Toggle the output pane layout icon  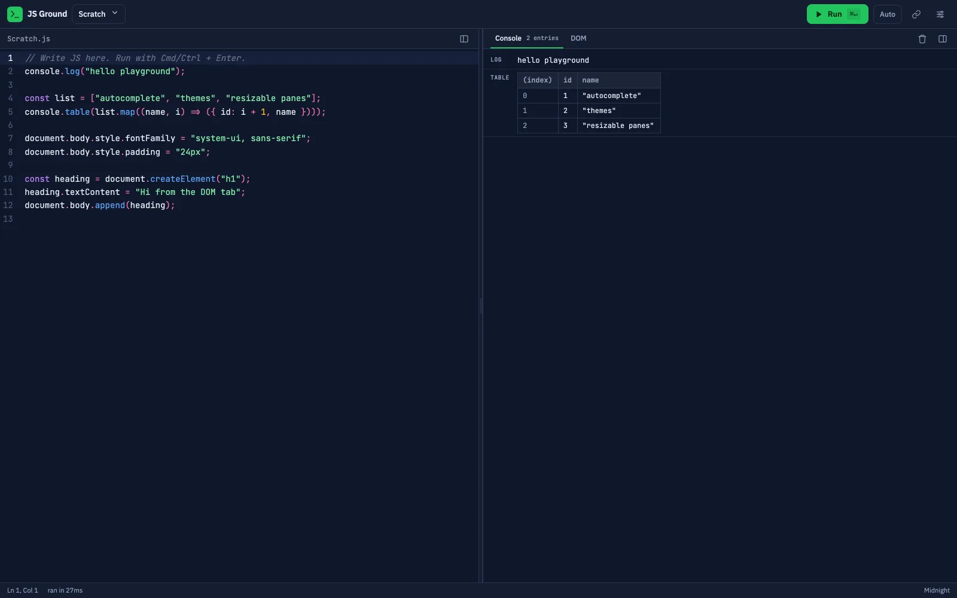coord(942,39)
